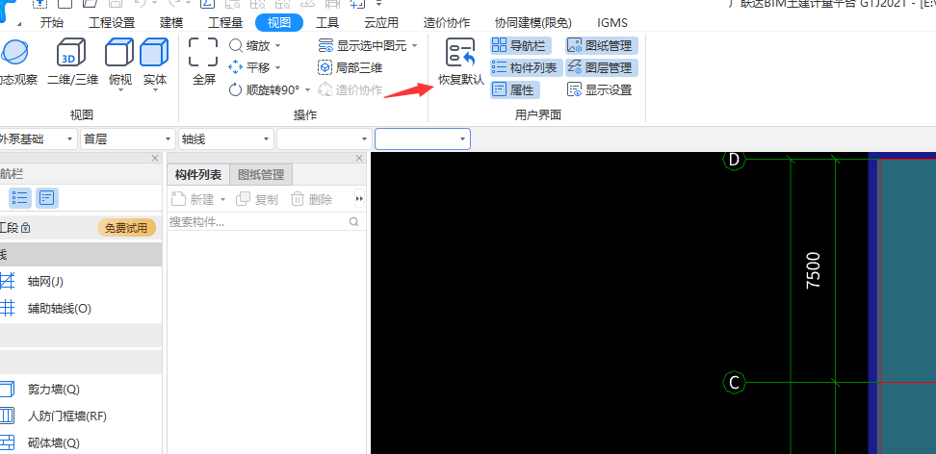Expand the 实体 dropdown arrow
The height and width of the screenshot is (454, 936).
point(155,90)
